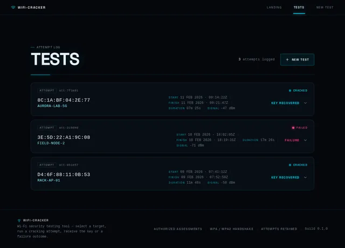Click the TESTS page heading
The height and width of the screenshot is (248, 345).
pyautogui.click(x=55, y=59)
